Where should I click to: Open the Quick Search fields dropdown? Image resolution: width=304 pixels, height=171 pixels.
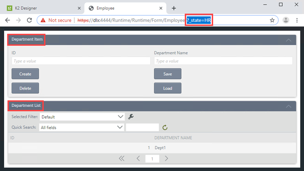[x=81, y=127]
